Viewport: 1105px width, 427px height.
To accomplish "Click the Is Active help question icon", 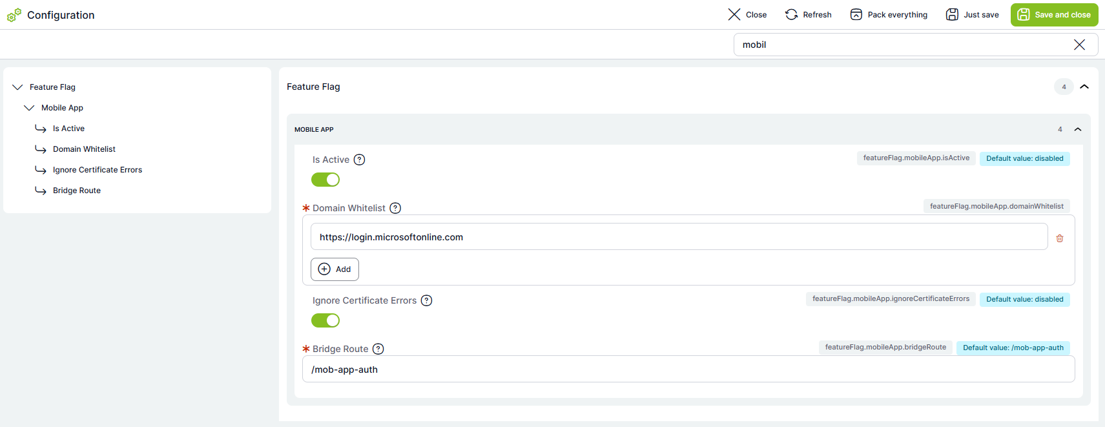I will click(360, 160).
